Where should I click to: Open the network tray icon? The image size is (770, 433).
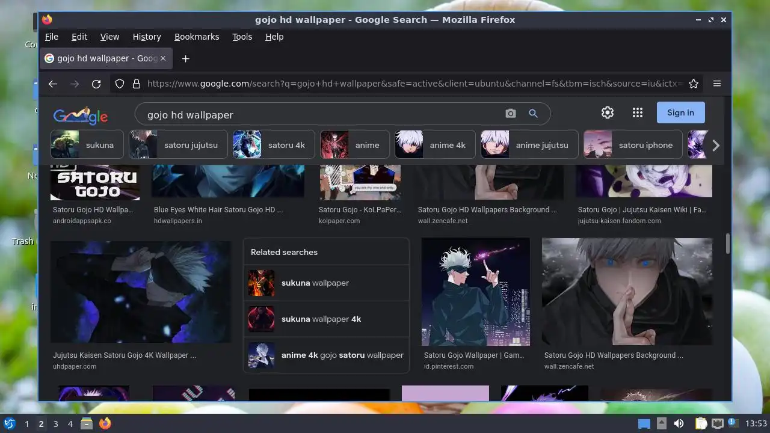pyautogui.click(x=717, y=423)
